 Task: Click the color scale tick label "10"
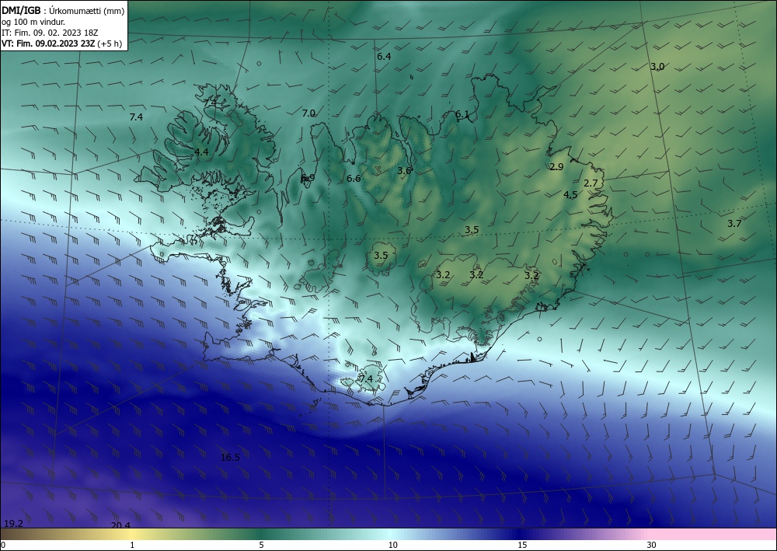point(392,545)
